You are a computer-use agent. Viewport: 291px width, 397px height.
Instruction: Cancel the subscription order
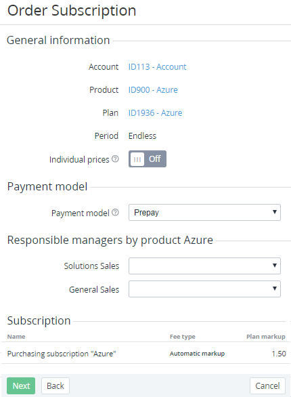coord(267,386)
